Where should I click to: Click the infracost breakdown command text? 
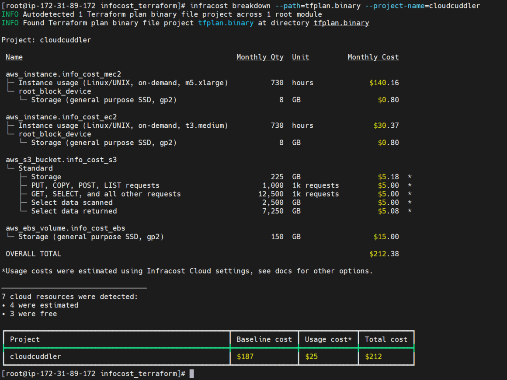(230, 6)
